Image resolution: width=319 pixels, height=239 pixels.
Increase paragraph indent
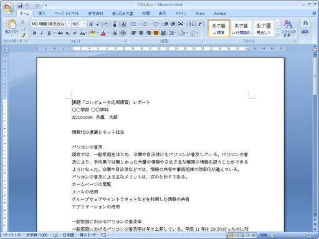(173, 24)
